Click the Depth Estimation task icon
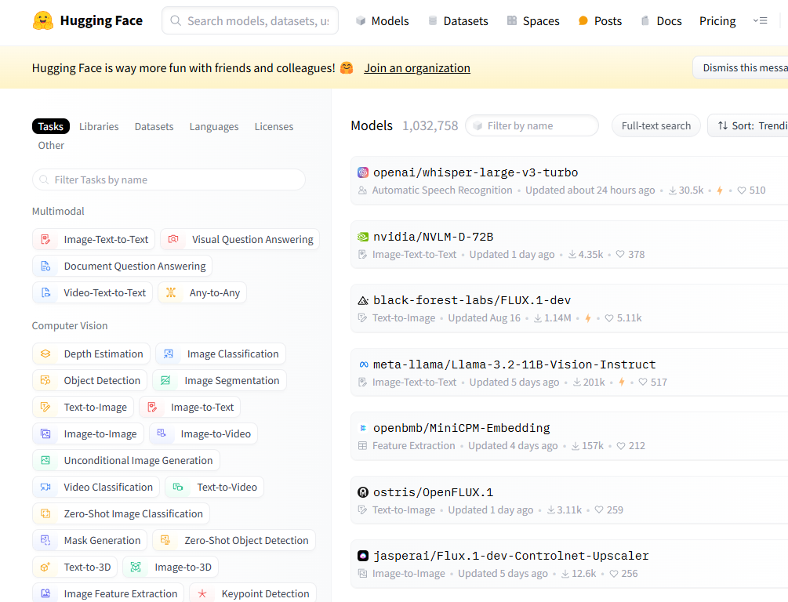Viewport: 788px width, 602px height. coord(45,354)
